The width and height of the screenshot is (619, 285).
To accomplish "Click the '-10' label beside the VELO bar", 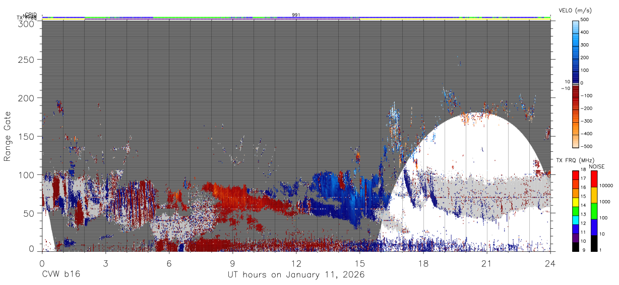I will (566, 88).
